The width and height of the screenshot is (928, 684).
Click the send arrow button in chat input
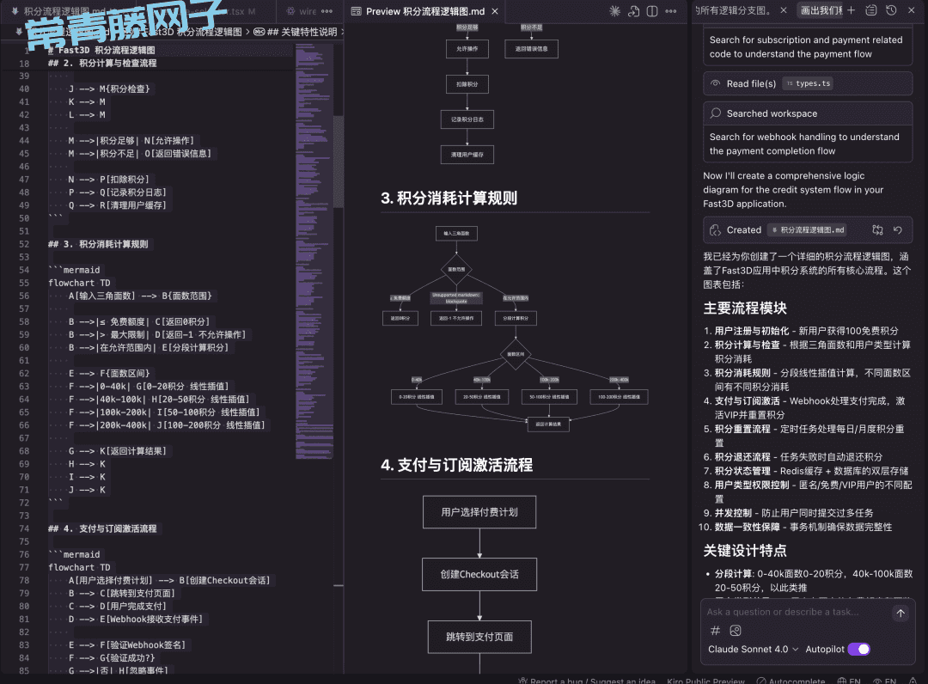click(901, 613)
